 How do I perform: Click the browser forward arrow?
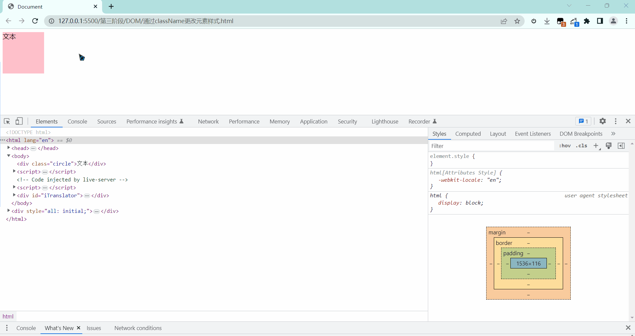click(x=22, y=21)
